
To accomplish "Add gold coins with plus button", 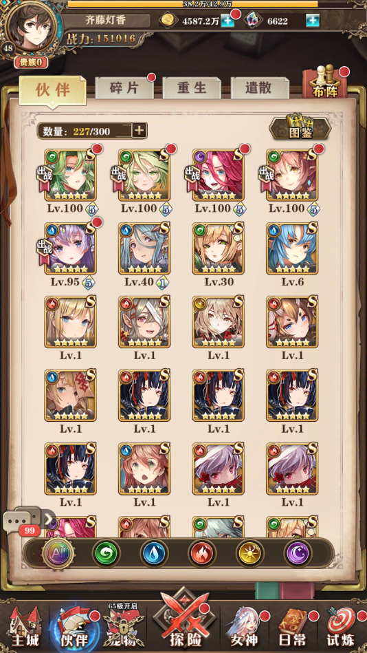I will click(x=227, y=21).
